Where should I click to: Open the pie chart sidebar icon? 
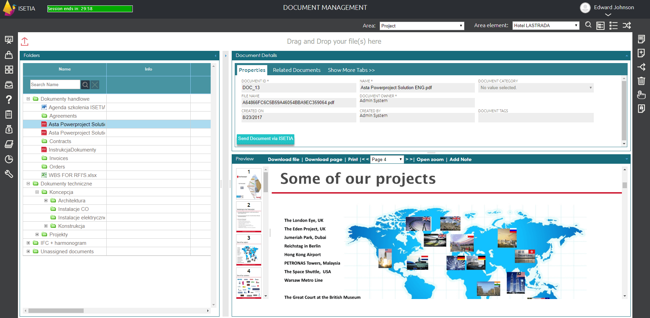[9, 159]
